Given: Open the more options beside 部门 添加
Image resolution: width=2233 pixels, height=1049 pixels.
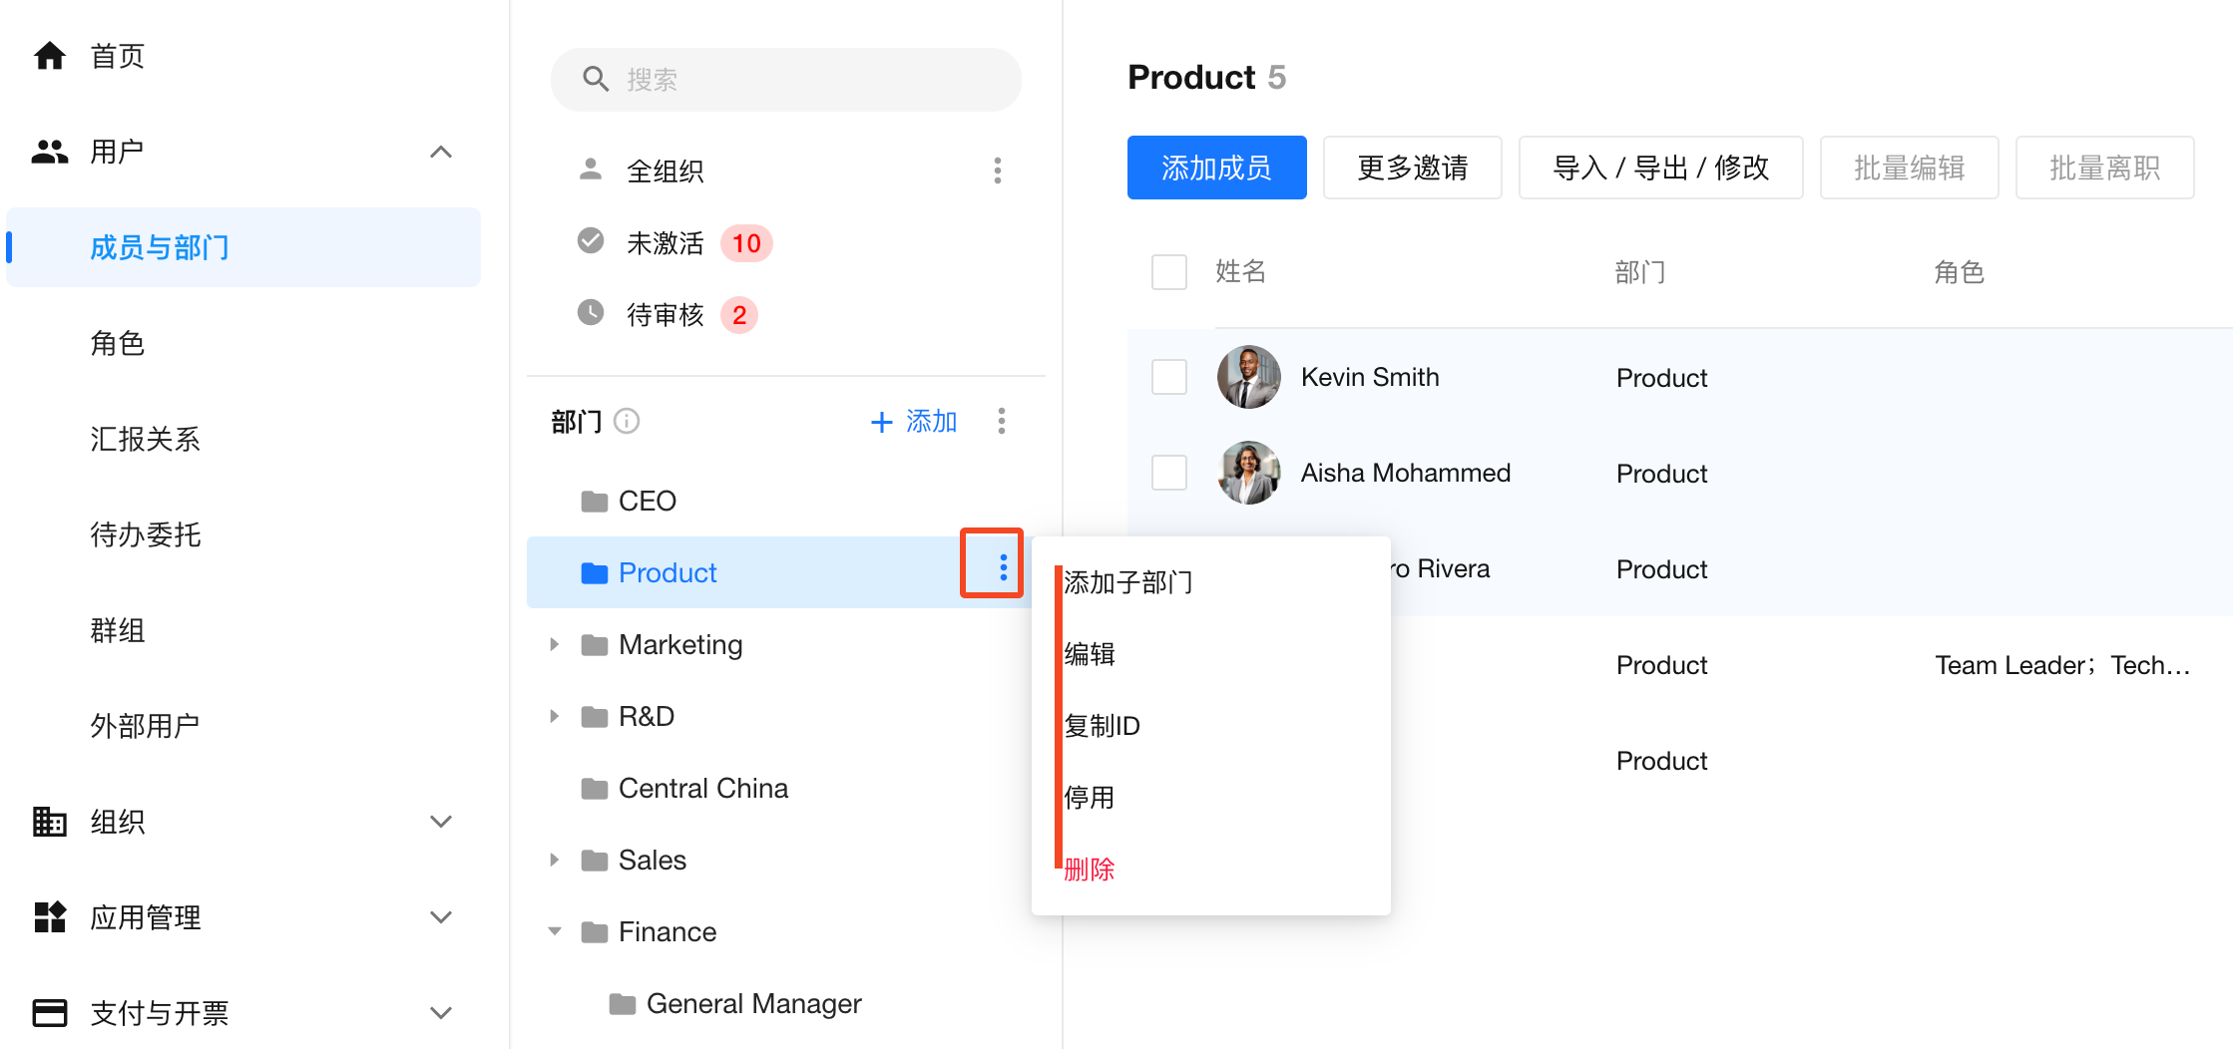Looking at the screenshot, I should tap(1001, 421).
